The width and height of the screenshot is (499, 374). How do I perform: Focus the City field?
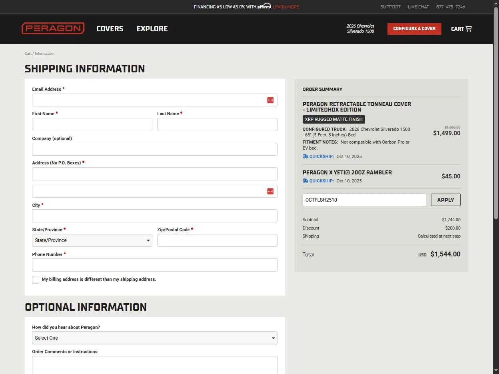click(155, 216)
